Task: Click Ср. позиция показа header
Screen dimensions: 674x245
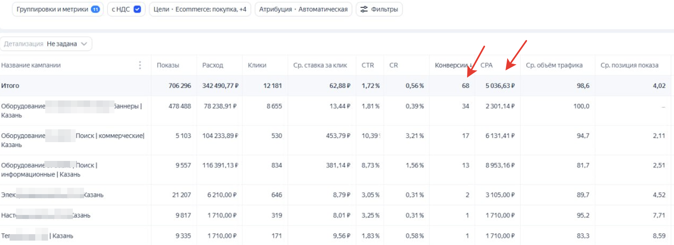Action: point(629,65)
